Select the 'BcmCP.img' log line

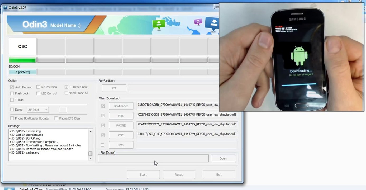25,138
